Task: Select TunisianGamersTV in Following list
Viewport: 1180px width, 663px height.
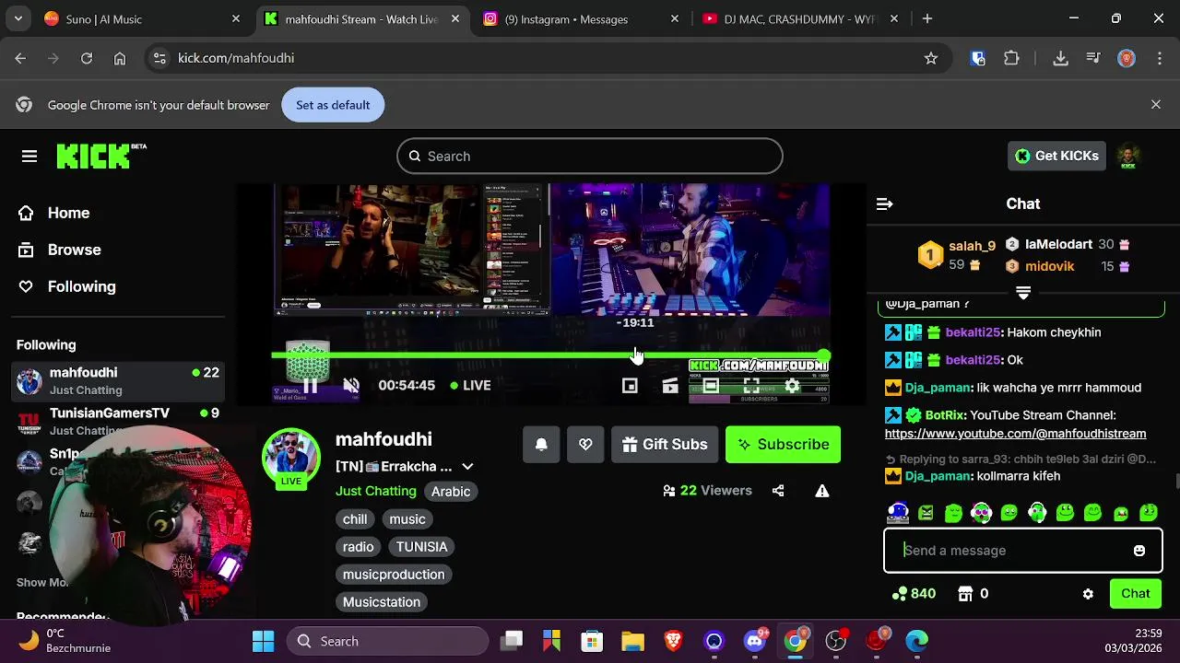Action: pyautogui.click(x=118, y=421)
